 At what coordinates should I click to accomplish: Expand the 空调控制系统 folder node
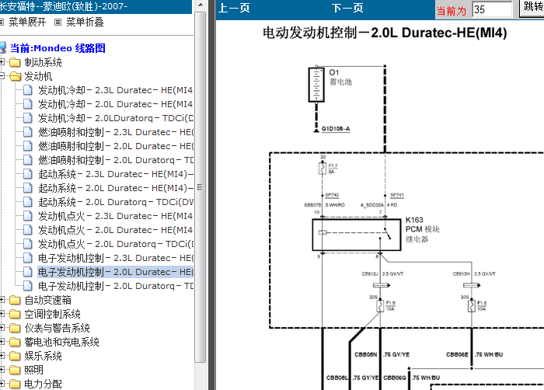coord(2,314)
